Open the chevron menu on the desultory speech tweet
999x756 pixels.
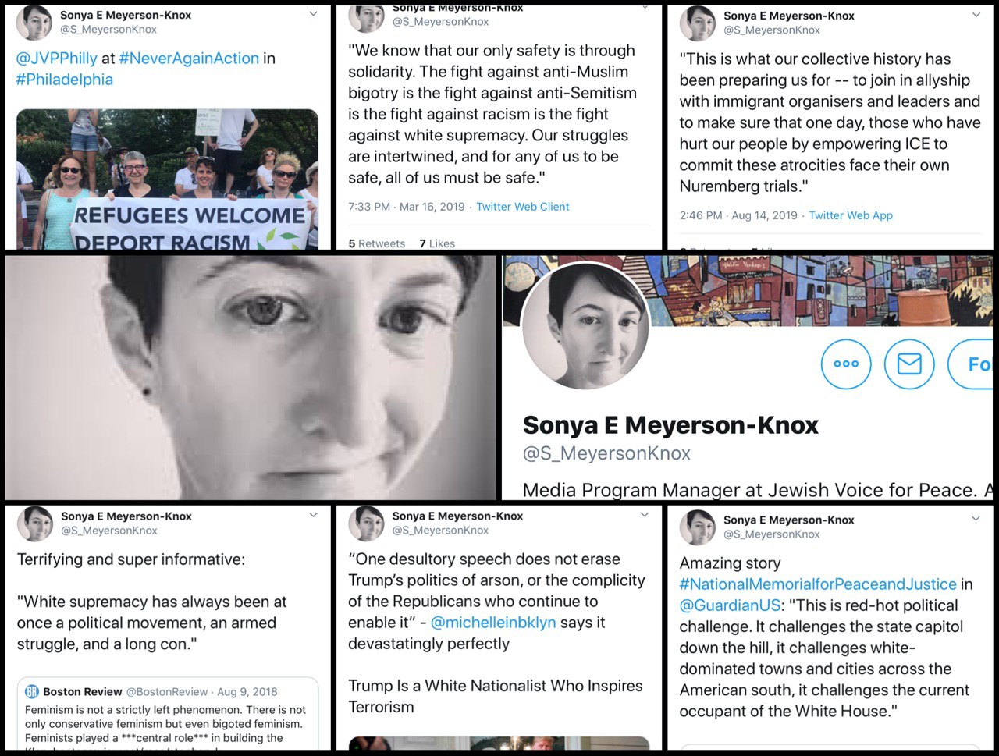645,515
